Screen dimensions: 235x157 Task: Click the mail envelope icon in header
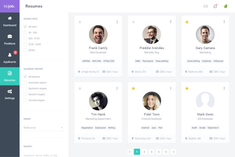tap(206, 6)
